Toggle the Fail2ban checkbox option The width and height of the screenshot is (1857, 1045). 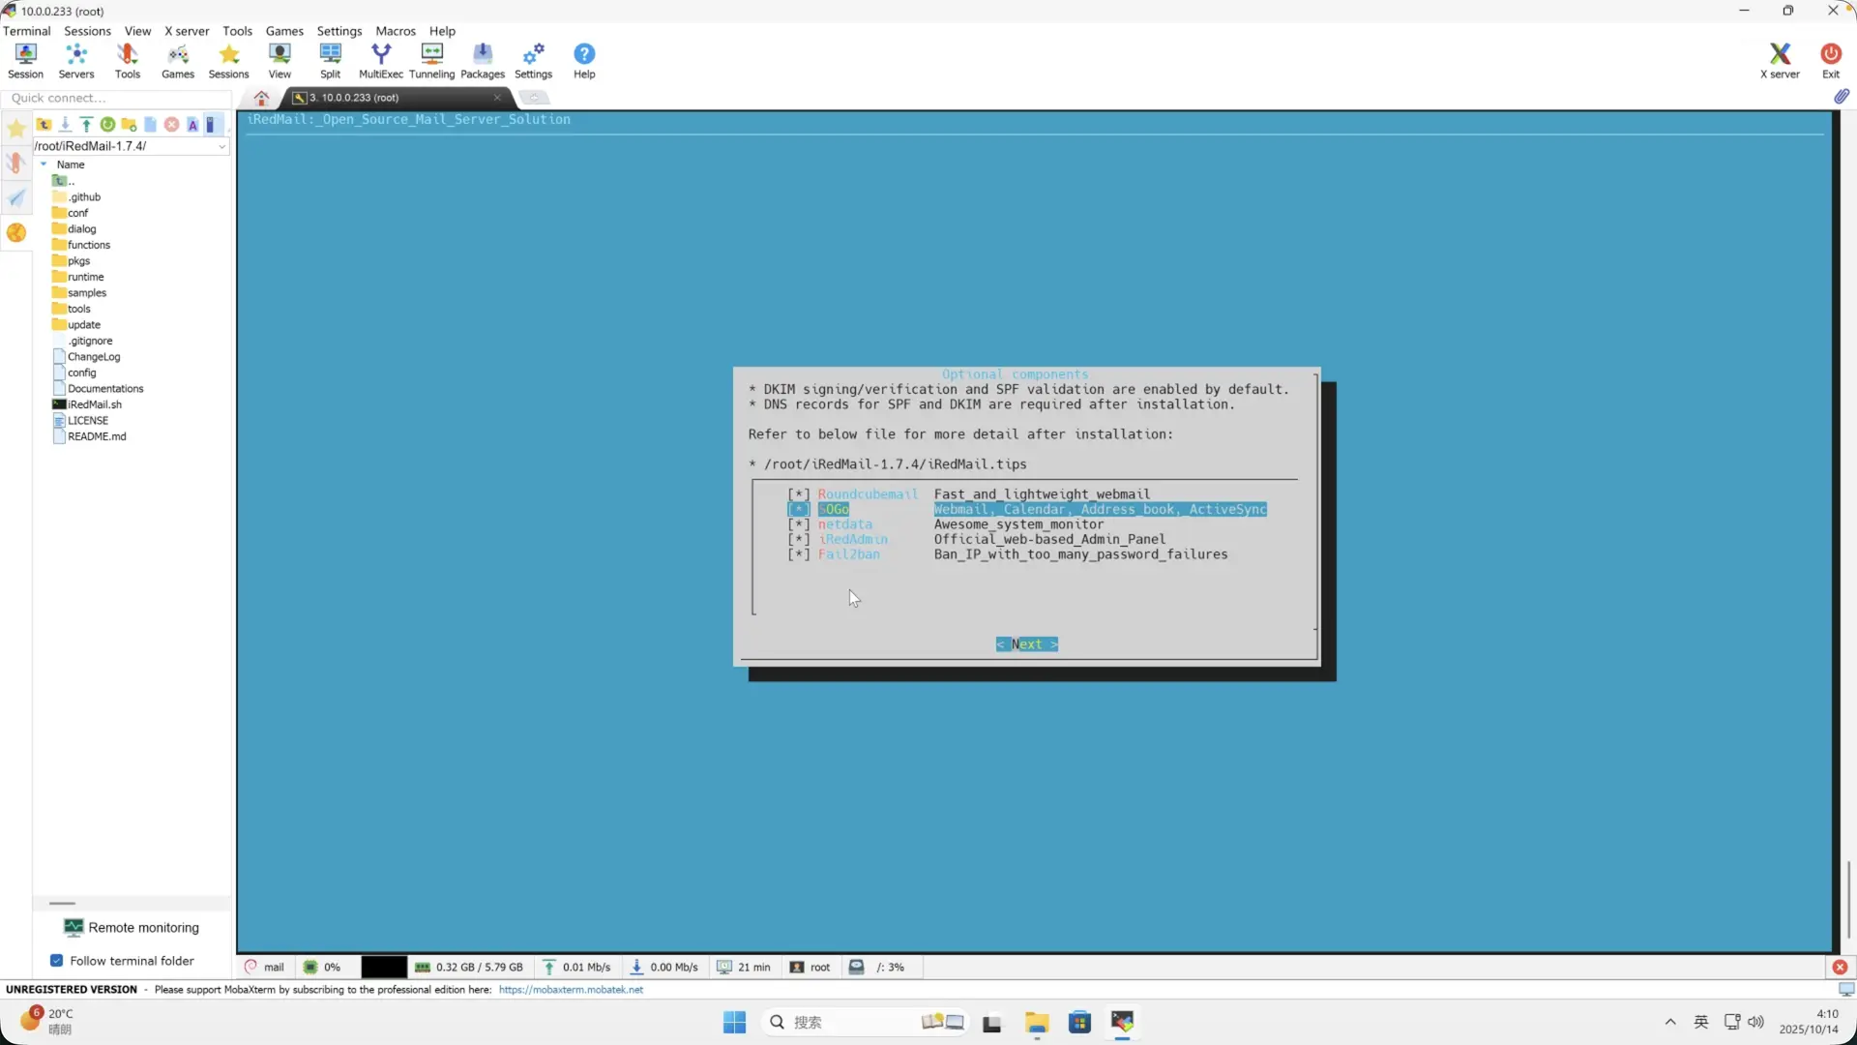[799, 554]
